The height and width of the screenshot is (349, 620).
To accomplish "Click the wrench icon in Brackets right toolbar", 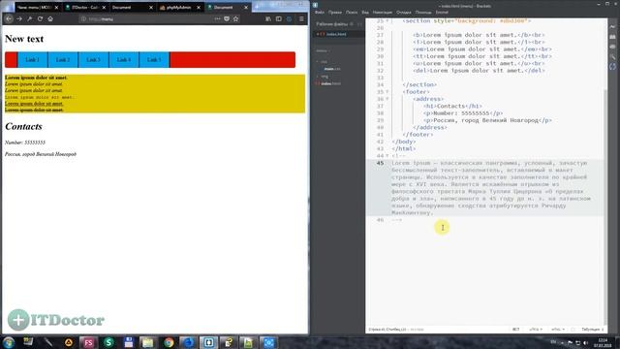I will tap(613, 56).
